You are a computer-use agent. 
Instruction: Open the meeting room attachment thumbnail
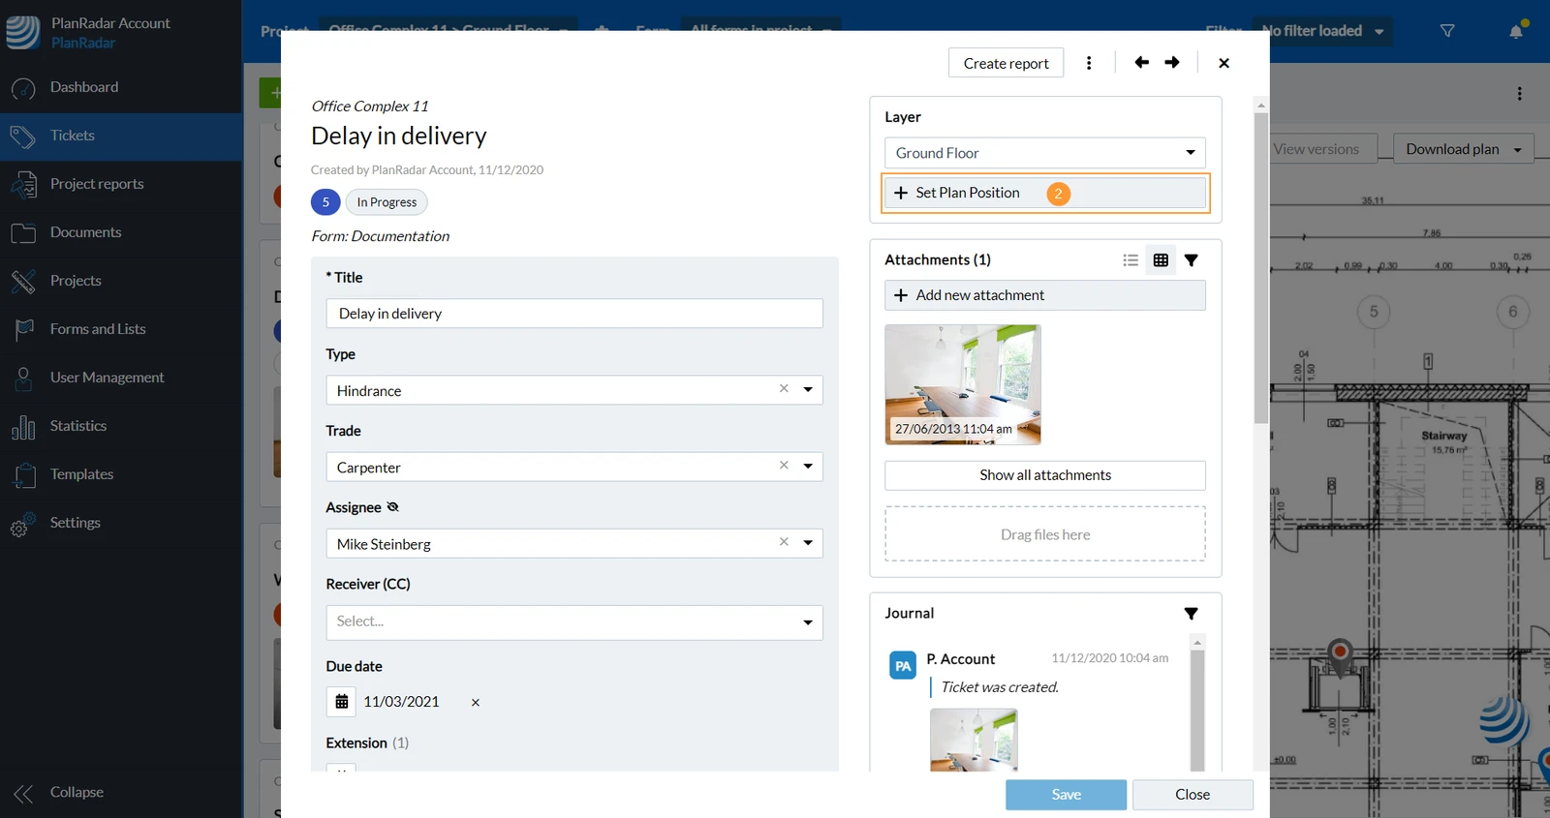[x=963, y=384]
